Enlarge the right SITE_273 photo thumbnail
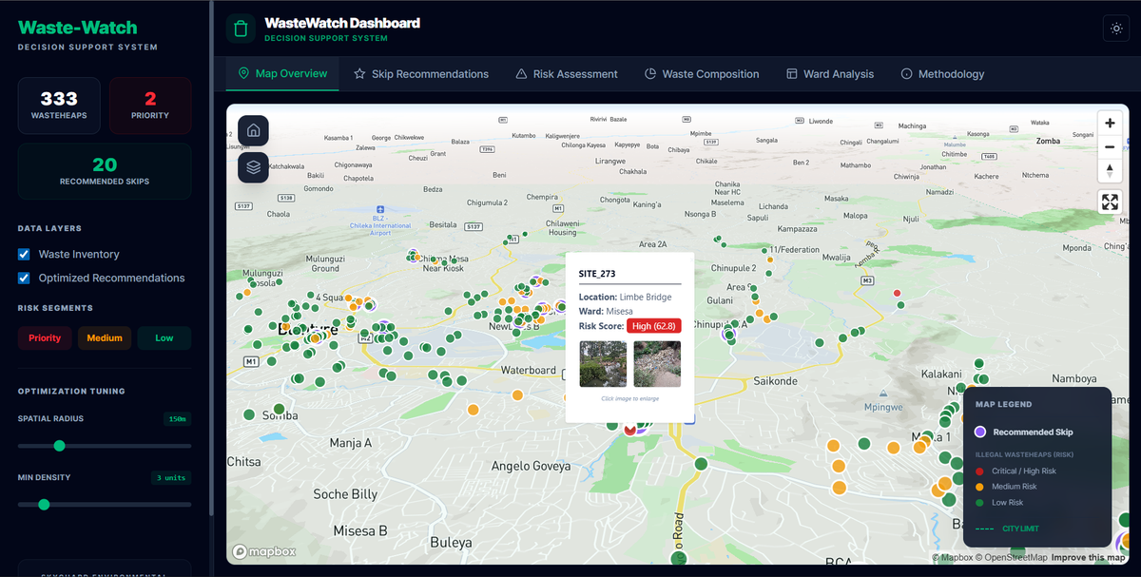Viewport: 1141px width, 577px height. pos(657,364)
